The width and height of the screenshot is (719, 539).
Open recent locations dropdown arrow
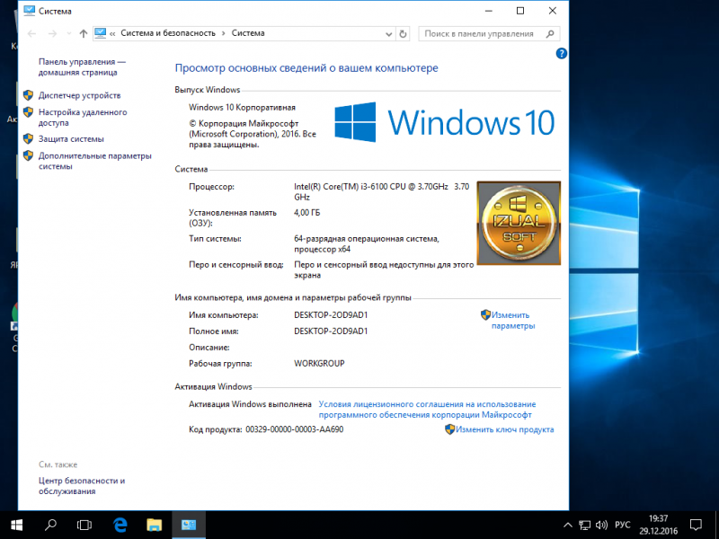tap(69, 33)
